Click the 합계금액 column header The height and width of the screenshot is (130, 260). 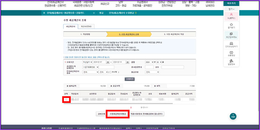175,94
